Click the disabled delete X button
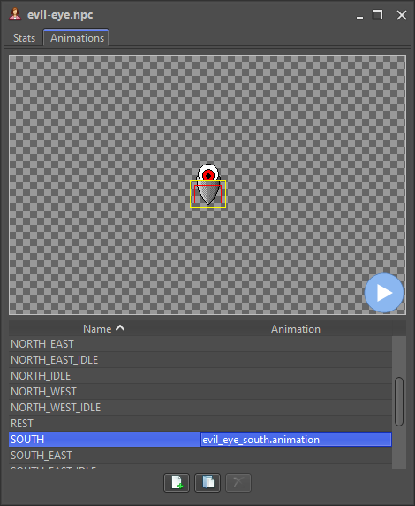This screenshot has width=415, height=506. (238, 483)
